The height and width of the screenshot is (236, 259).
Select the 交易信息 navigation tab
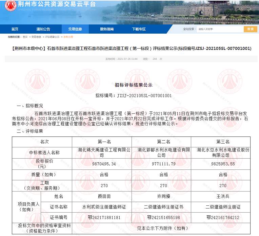[x=75, y=29]
